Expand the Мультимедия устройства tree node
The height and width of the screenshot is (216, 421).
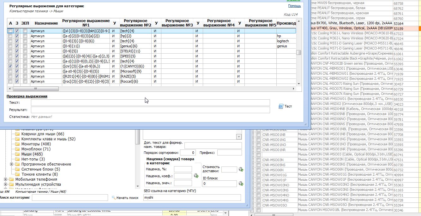click(x=5, y=184)
